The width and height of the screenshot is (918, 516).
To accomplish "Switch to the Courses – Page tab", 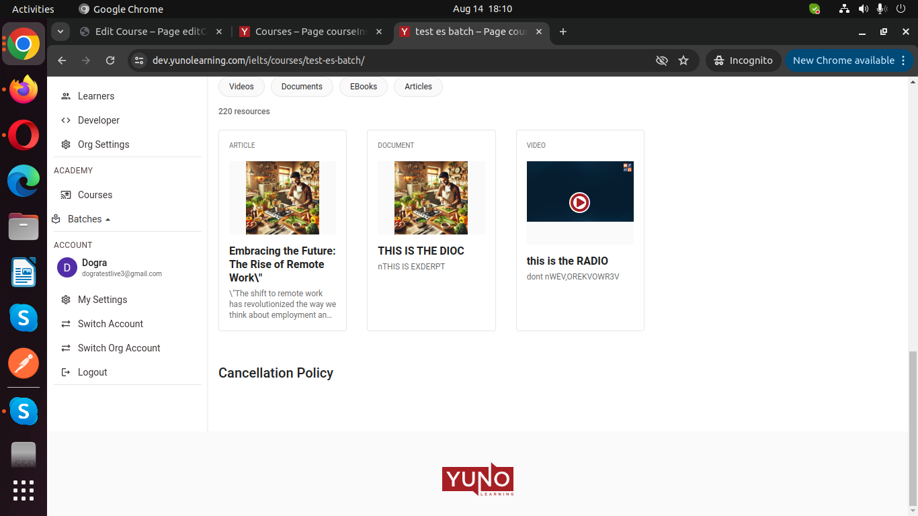I will point(310,32).
